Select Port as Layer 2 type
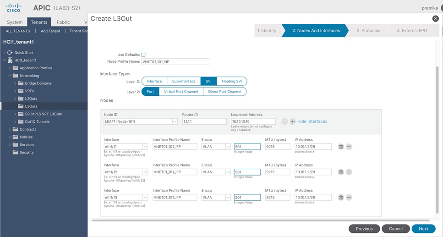 point(150,92)
